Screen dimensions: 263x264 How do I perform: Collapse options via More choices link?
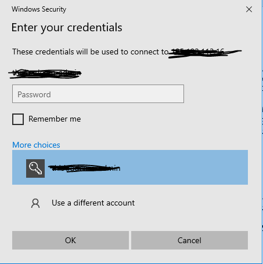36,145
